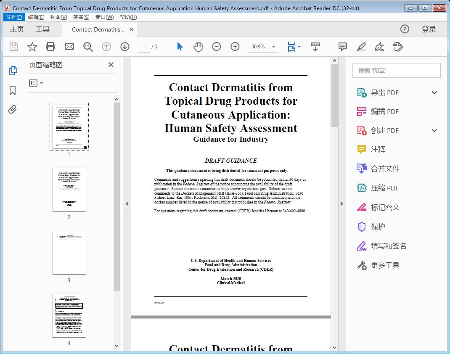Enter presentation mode via the screen icon
The width and height of the screenshot is (450, 354).
pos(315,47)
